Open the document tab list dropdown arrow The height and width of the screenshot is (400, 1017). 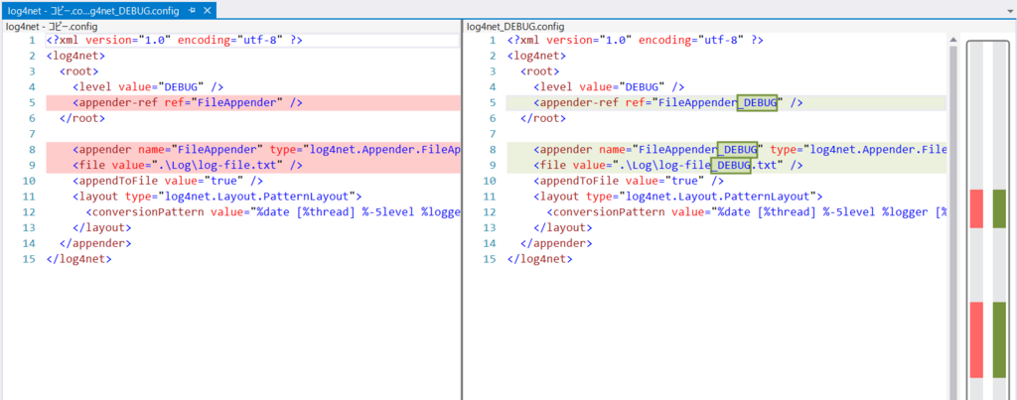[1009, 12]
